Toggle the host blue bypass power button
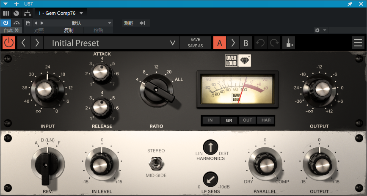The image size is (367, 196). [x=6, y=23]
